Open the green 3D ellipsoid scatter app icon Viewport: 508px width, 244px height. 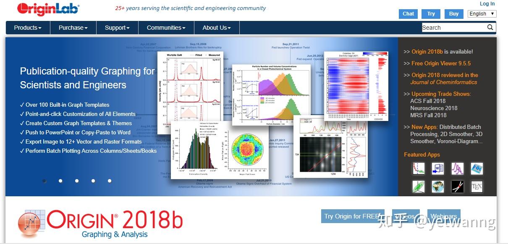(x=419, y=187)
